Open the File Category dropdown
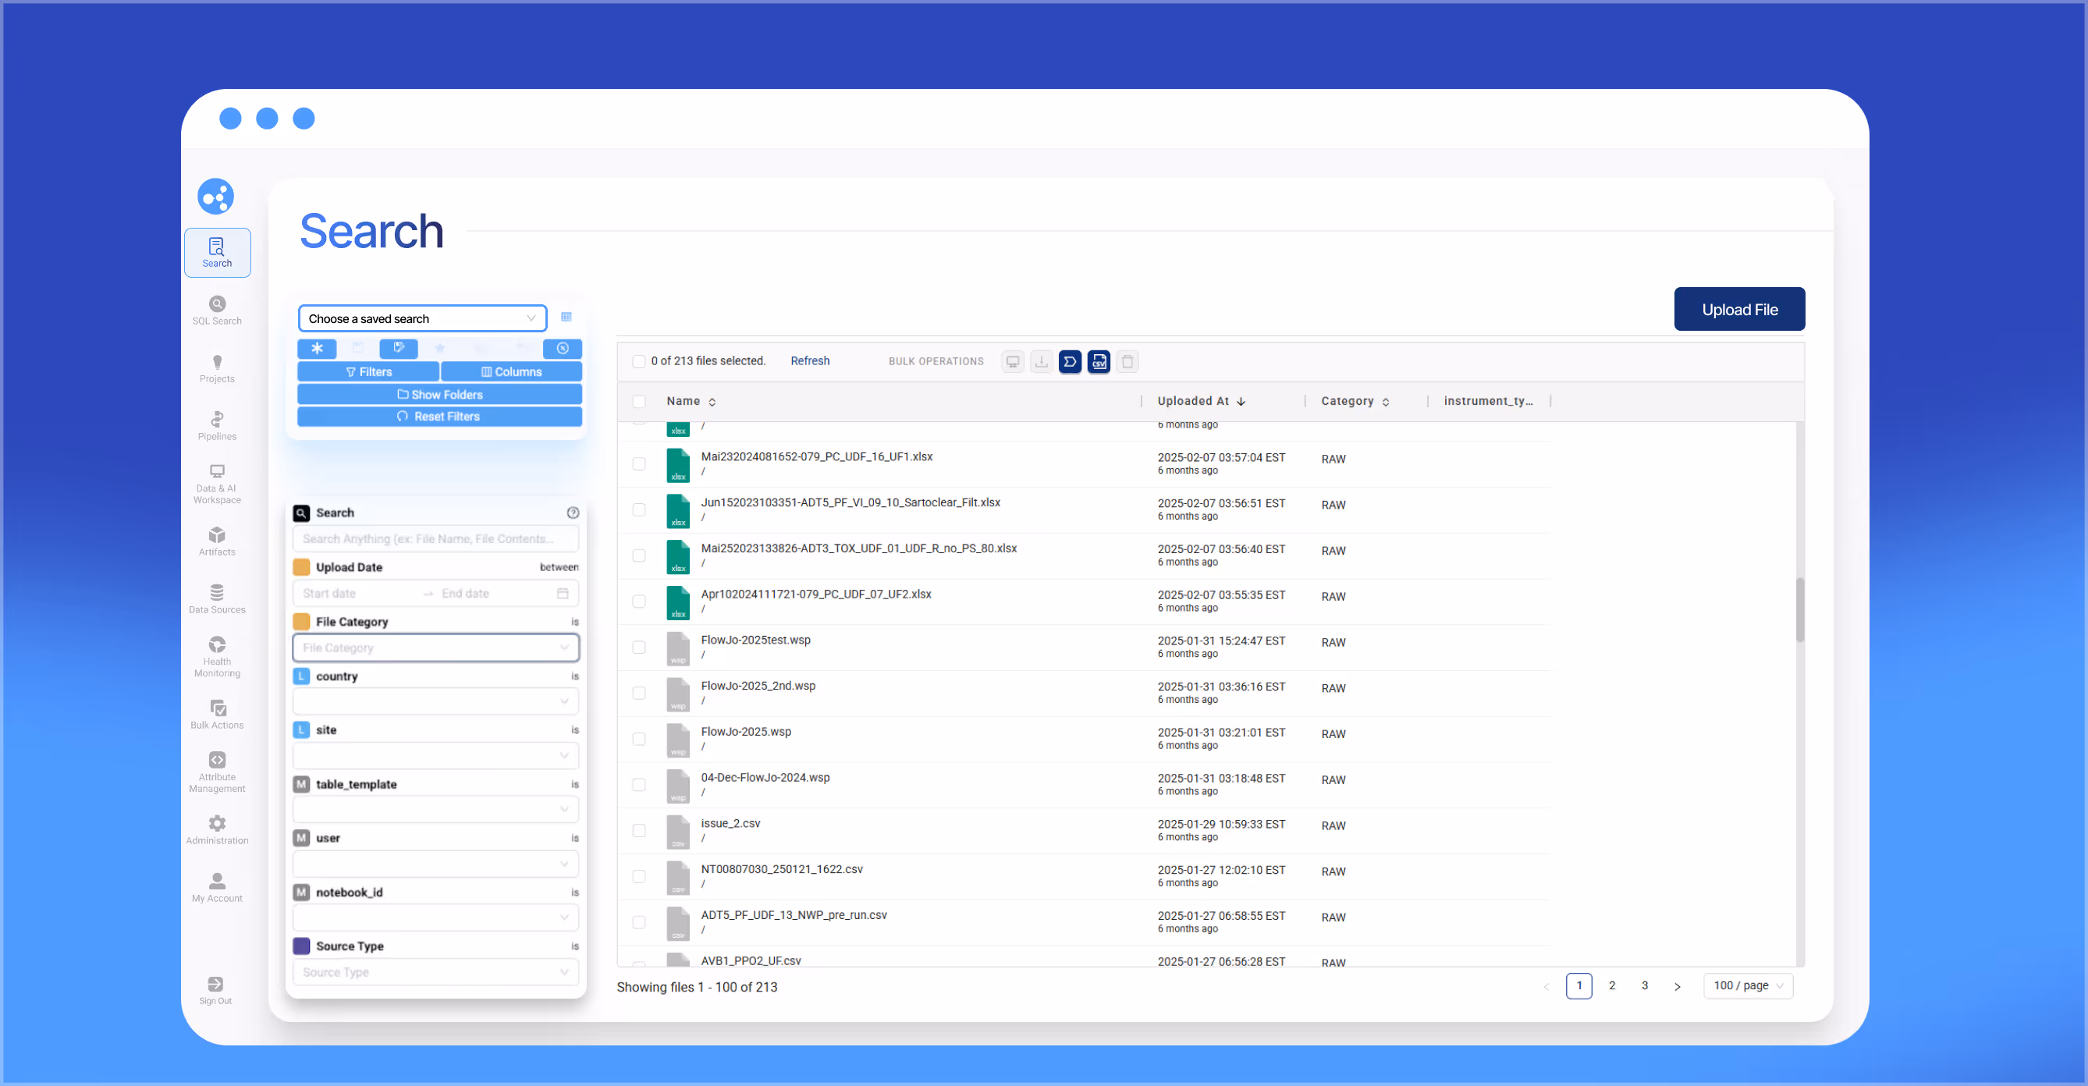The height and width of the screenshot is (1086, 2088). coord(435,648)
